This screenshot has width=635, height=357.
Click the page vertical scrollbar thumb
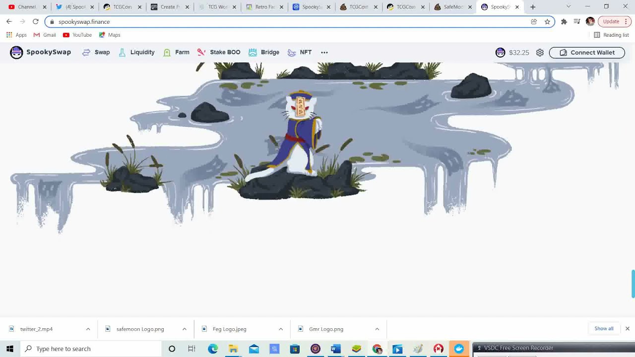point(633,284)
